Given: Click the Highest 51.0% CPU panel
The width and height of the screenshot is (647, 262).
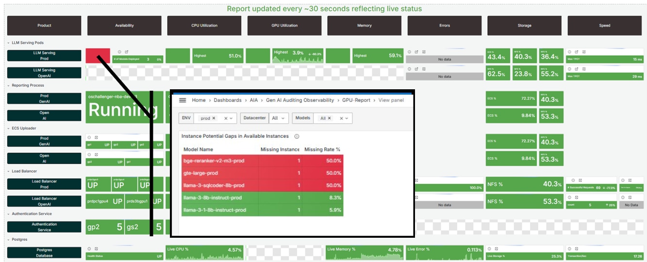Looking at the screenshot, I should click(x=217, y=56).
